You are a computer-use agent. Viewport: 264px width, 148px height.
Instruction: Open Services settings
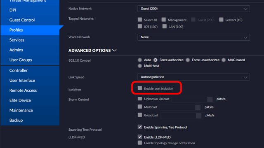point(17,40)
